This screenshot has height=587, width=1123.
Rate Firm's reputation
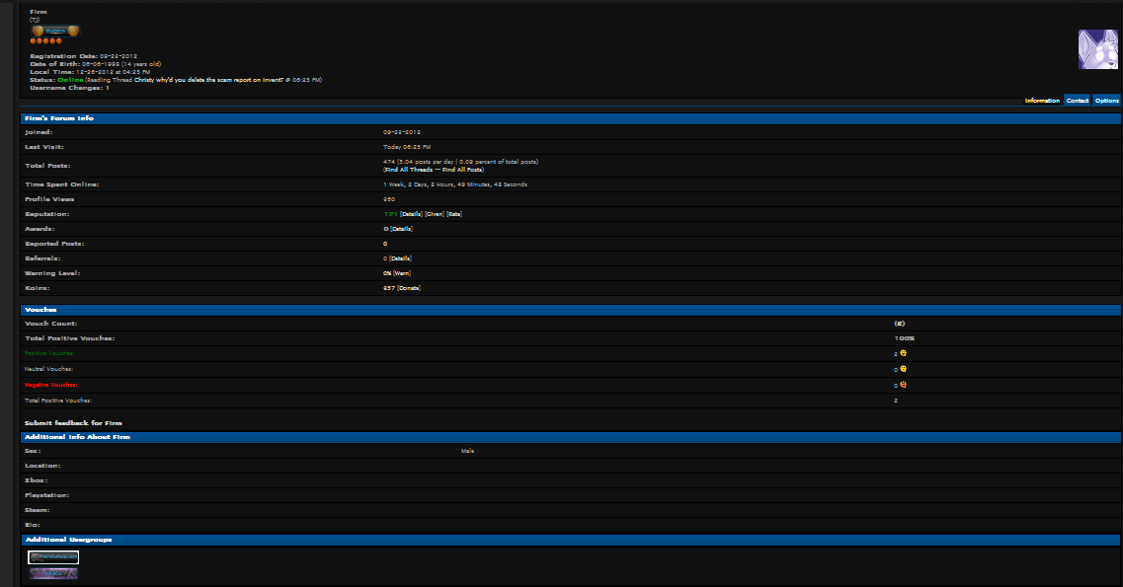454,214
